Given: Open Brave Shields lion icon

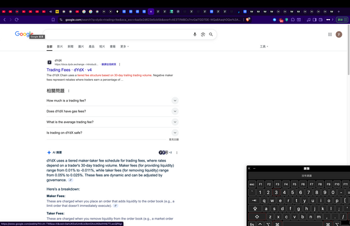Looking at the screenshot, I should coord(248,20).
